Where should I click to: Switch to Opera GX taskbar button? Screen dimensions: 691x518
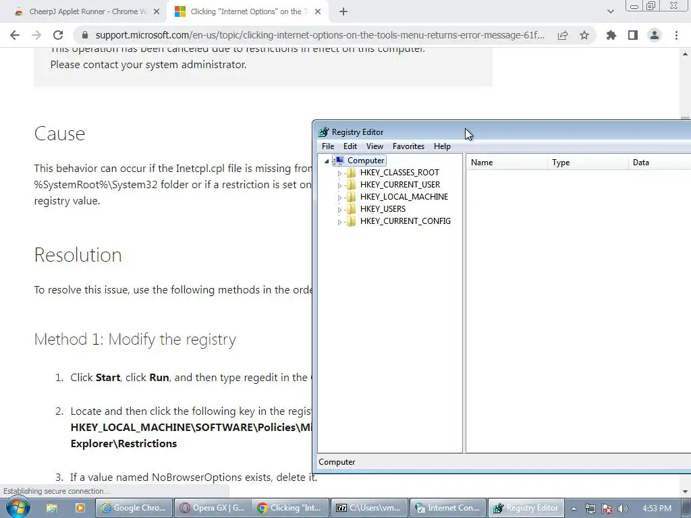[x=213, y=508]
